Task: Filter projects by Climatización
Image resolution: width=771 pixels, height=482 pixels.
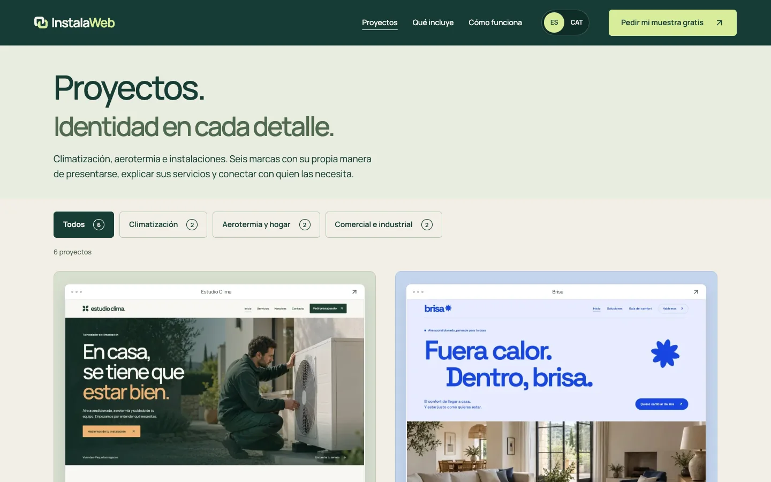Action: (x=163, y=224)
